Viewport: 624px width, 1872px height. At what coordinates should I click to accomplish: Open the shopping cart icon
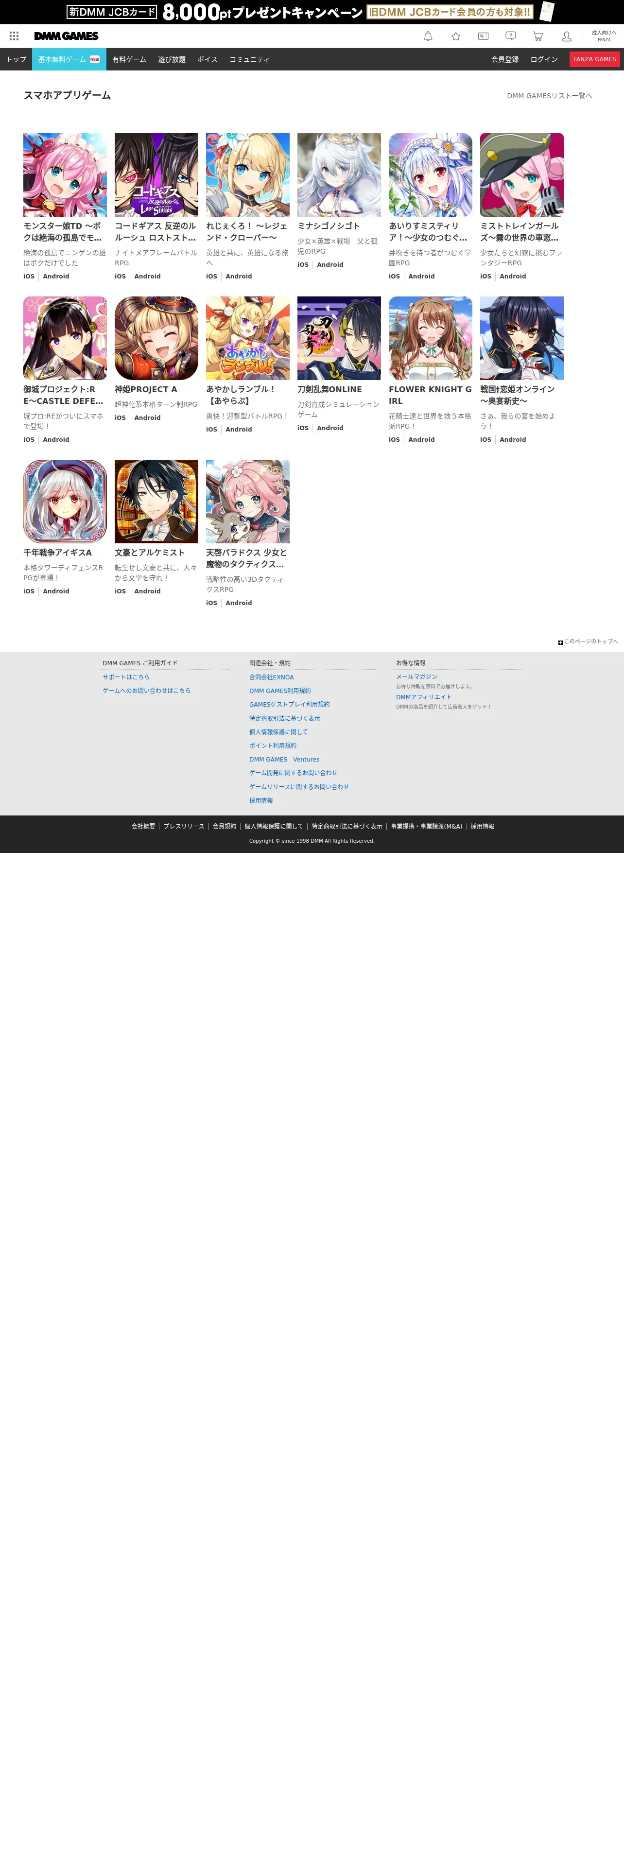(x=538, y=35)
